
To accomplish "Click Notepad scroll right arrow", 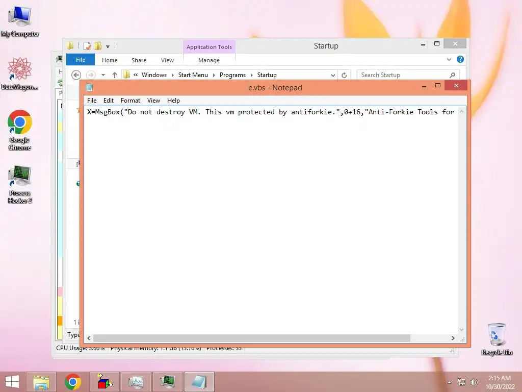I will [453, 338].
